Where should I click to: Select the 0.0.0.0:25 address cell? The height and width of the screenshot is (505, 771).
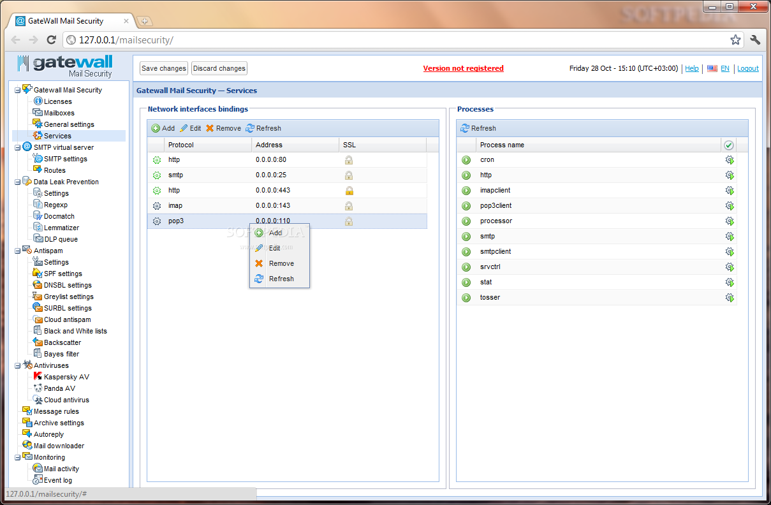pyautogui.click(x=295, y=175)
